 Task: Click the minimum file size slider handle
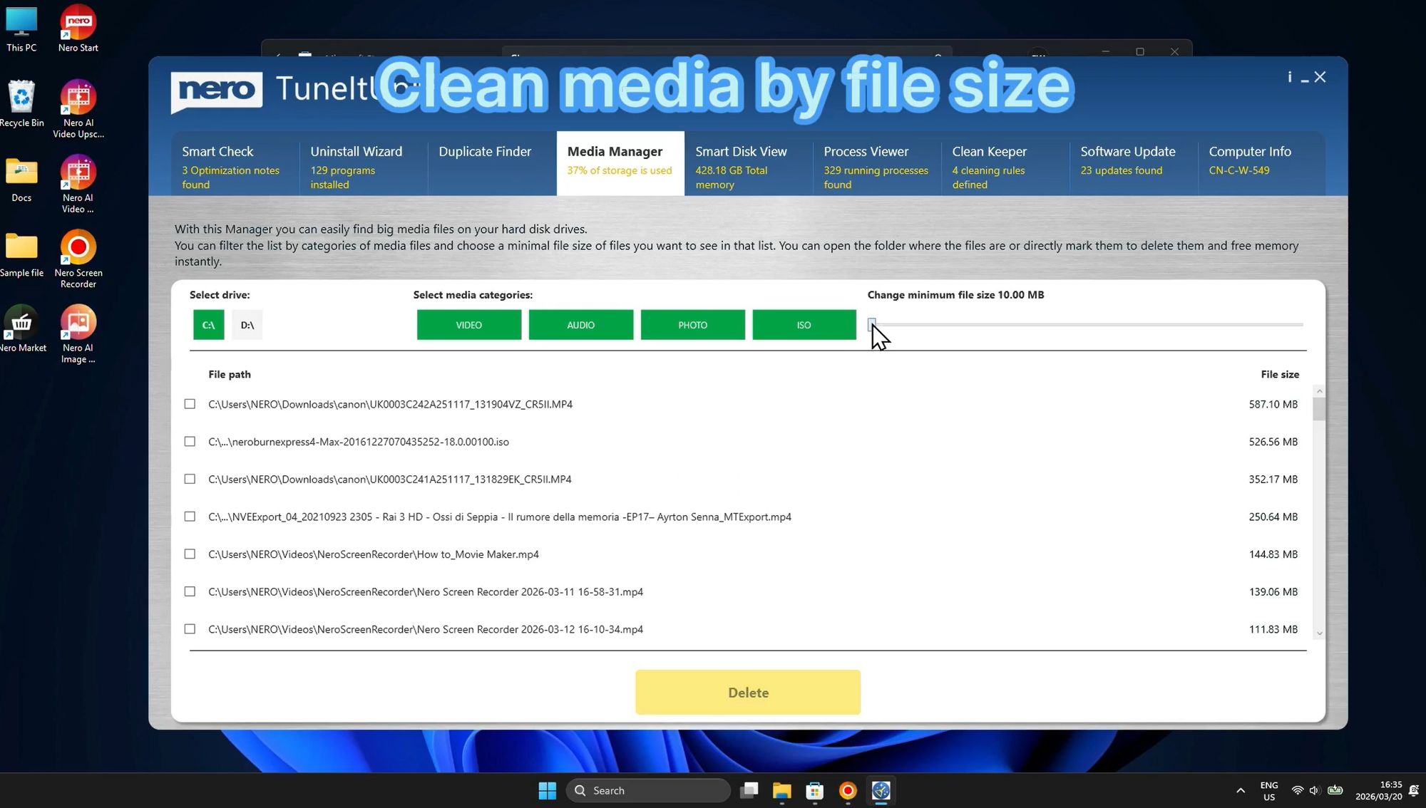[x=871, y=324]
